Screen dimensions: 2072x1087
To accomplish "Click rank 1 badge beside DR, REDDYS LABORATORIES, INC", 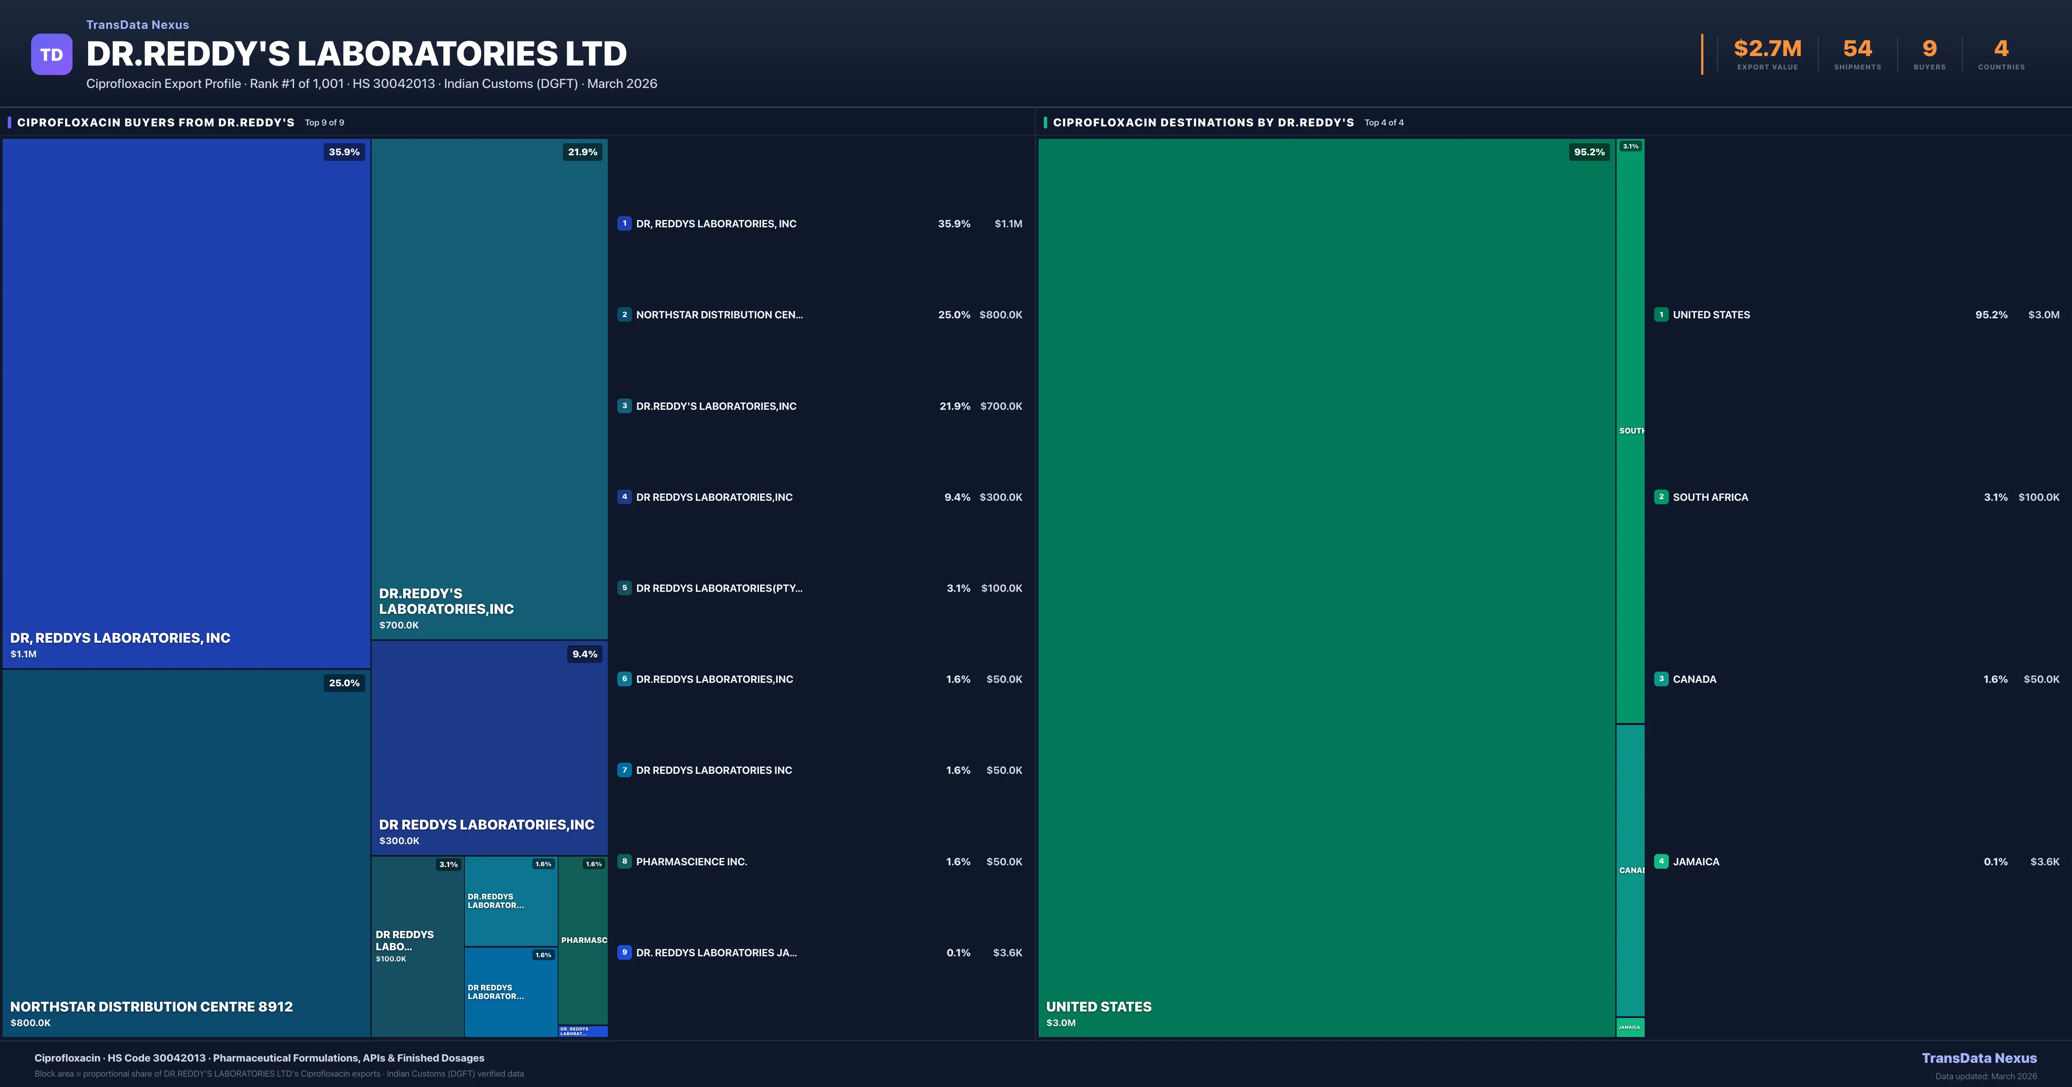I will 624,223.
